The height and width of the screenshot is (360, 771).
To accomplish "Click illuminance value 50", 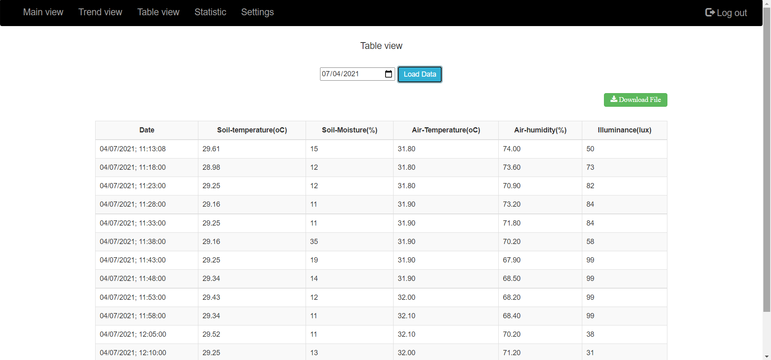I will point(590,149).
